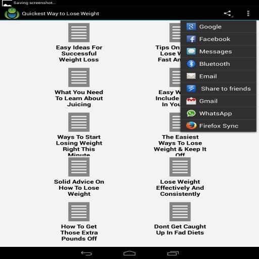The image size is (259, 259).
Task: Choose Facebook from share list
Action: point(219,39)
